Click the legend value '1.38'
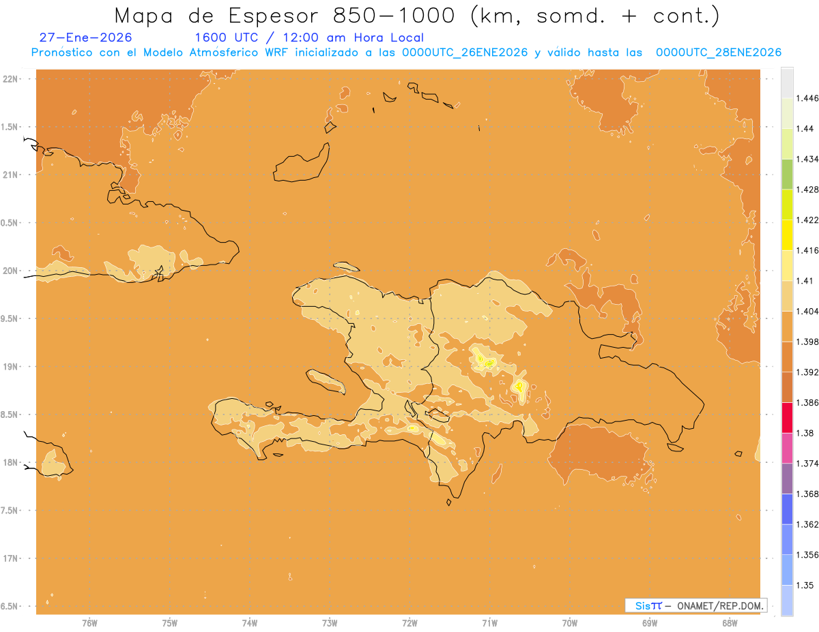 805,433
